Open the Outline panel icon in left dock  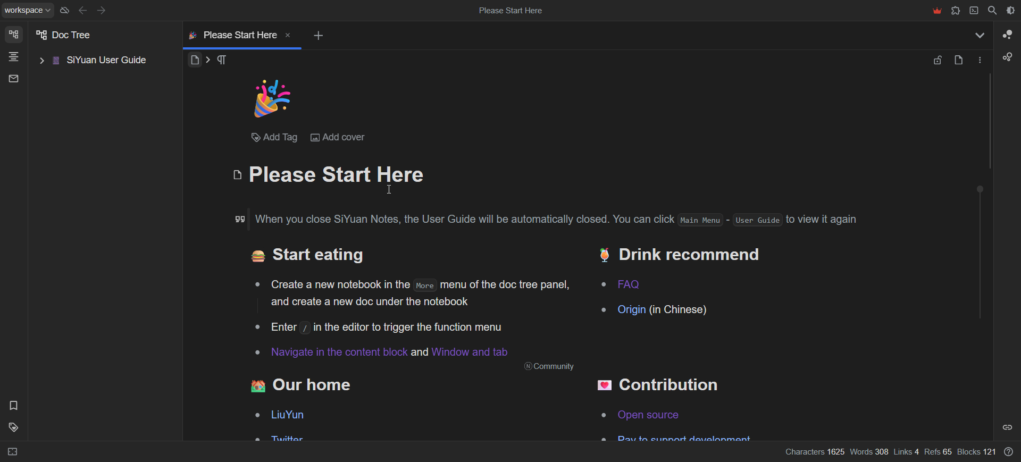pyautogui.click(x=13, y=57)
